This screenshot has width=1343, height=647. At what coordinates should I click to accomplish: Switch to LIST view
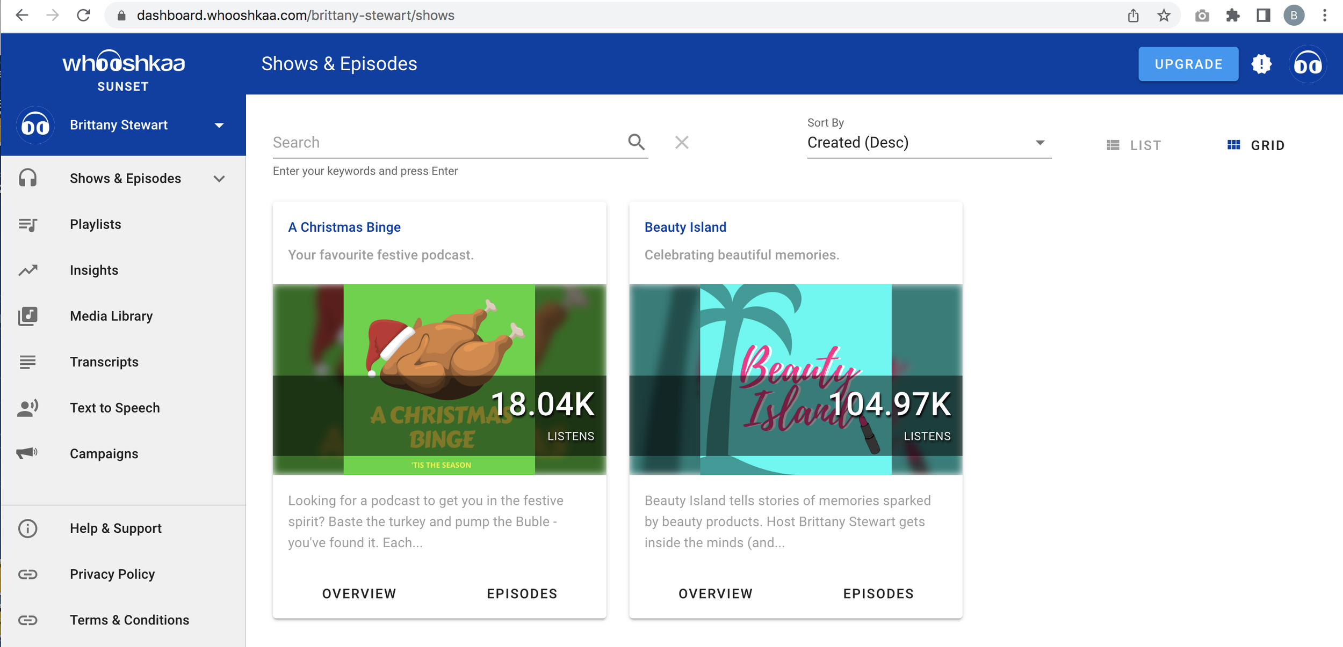(x=1134, y=145)
